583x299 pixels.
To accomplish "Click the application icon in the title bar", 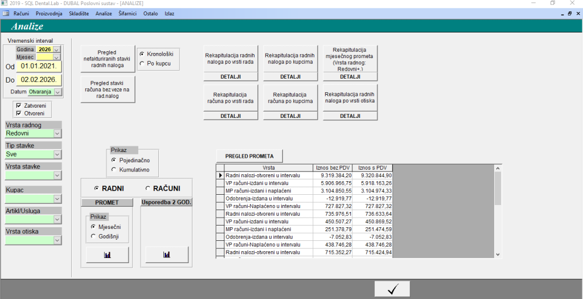I will click(5, 3).
